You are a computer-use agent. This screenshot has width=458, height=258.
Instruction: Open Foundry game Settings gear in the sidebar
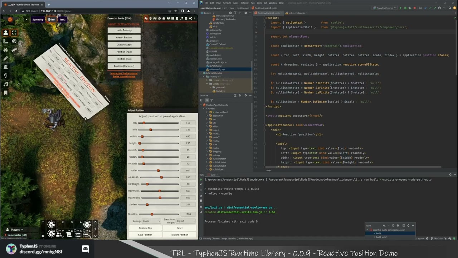191,18
